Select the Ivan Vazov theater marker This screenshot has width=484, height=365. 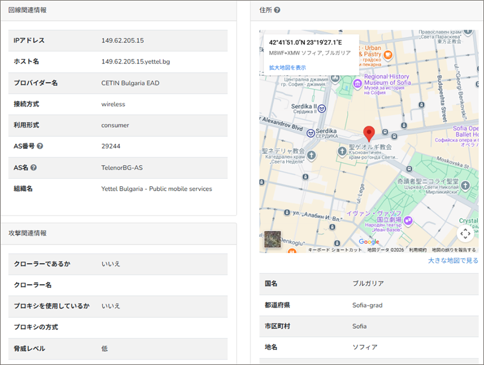coord(408,221)
